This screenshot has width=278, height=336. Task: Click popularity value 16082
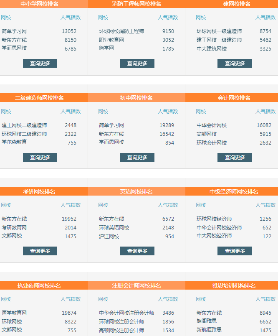pyautogui.click(x=264, y=125)
